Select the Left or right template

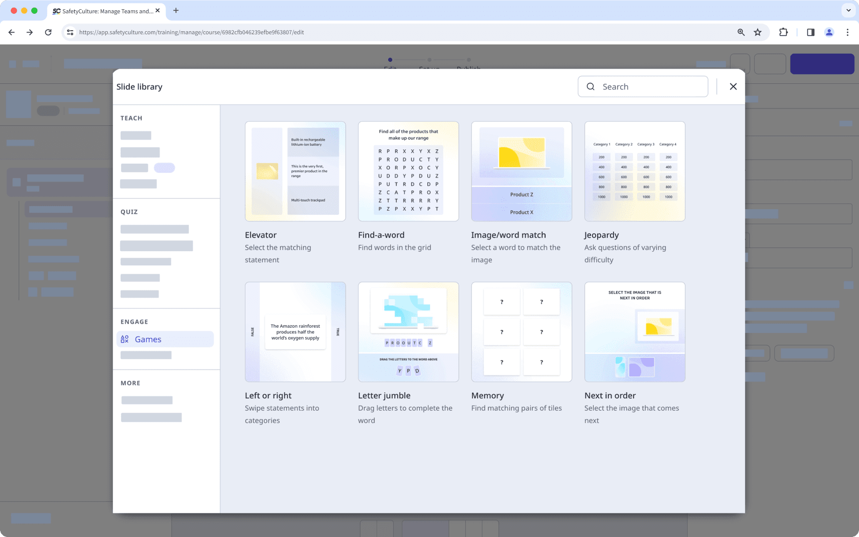pos(295,332)
